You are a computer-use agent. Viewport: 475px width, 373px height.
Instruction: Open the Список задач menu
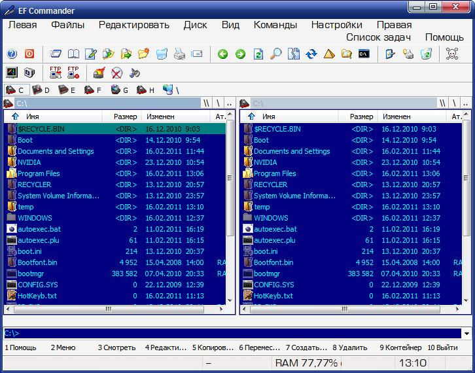(x=378, y=37)
